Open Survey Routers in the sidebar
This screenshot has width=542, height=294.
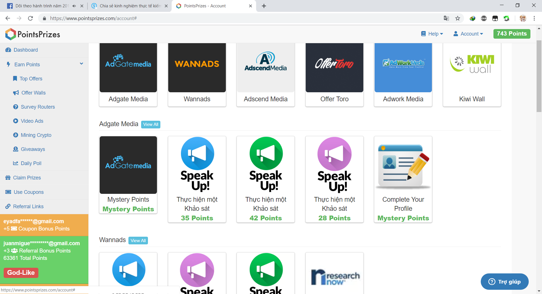pos(38,107)
